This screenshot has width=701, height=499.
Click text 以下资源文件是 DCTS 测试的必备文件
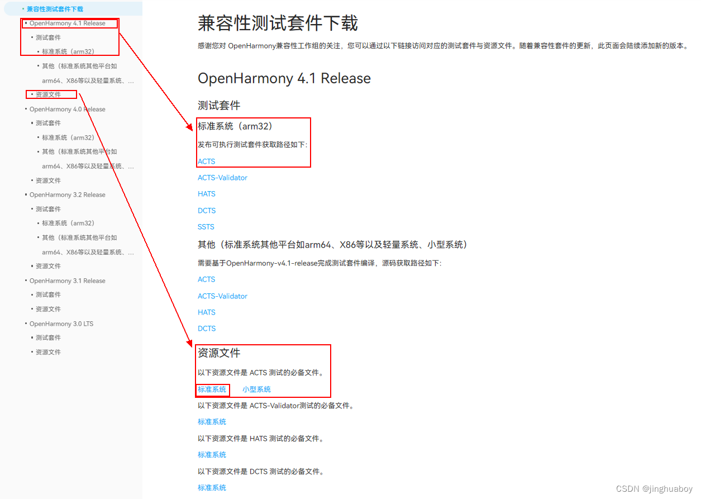pos(261,472)
